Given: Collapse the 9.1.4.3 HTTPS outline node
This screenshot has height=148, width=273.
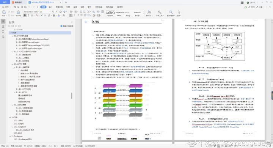Looking at the screenshot, I should [x=15, y=92].
